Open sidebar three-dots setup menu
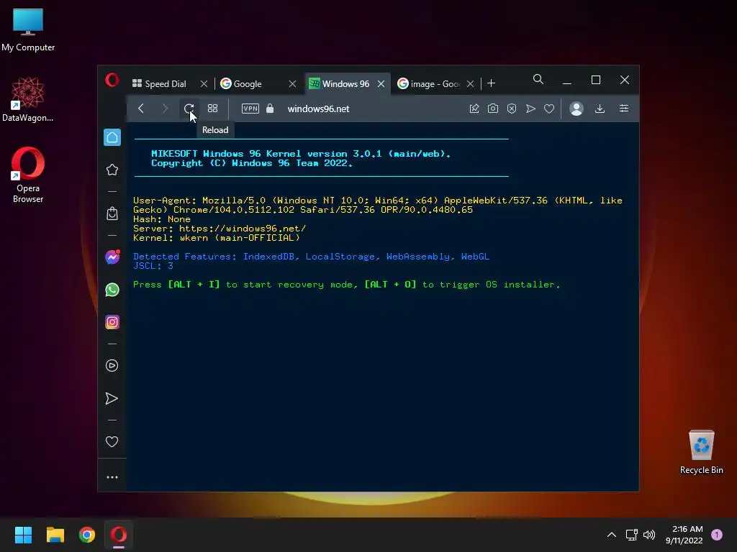 [112, 477]
